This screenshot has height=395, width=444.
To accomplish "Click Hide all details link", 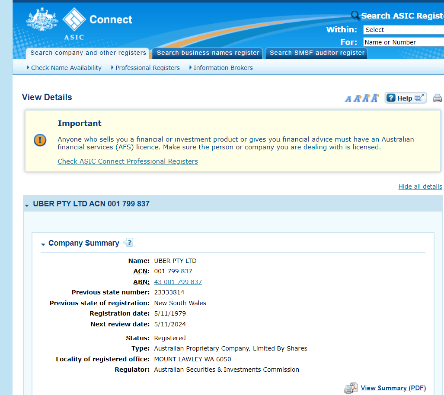I will [x=420, y=186].
